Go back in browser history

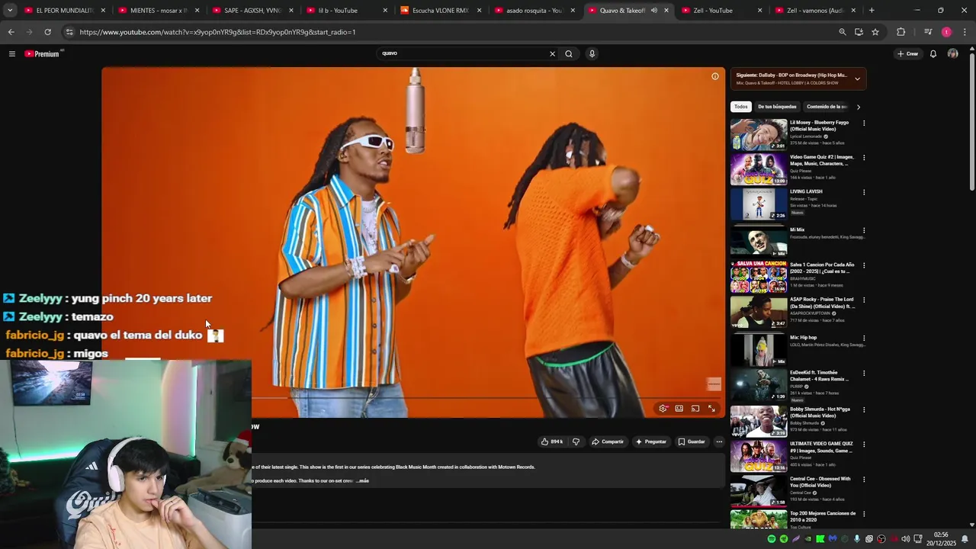[x=11, y=32]
